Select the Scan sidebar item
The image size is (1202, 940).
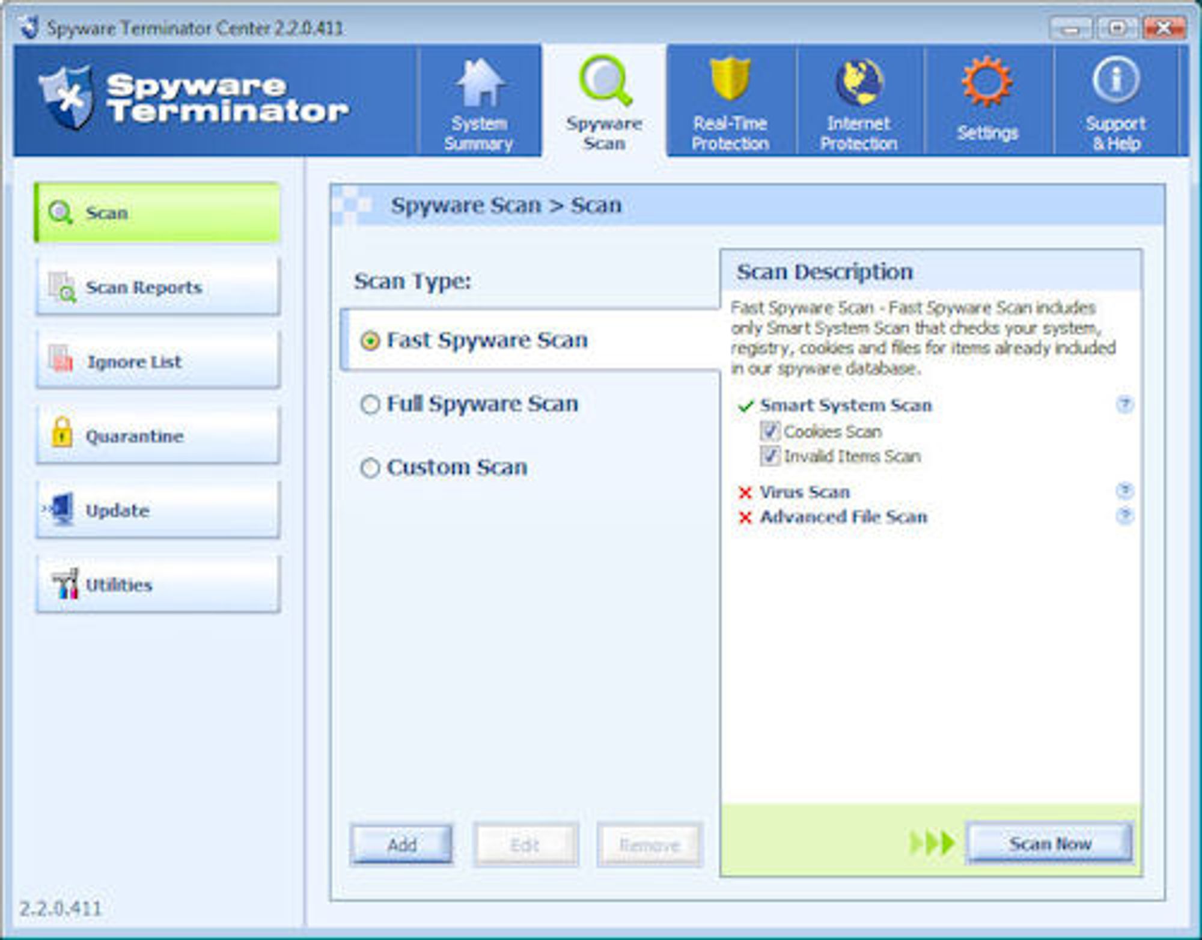(x=157, y=213)
